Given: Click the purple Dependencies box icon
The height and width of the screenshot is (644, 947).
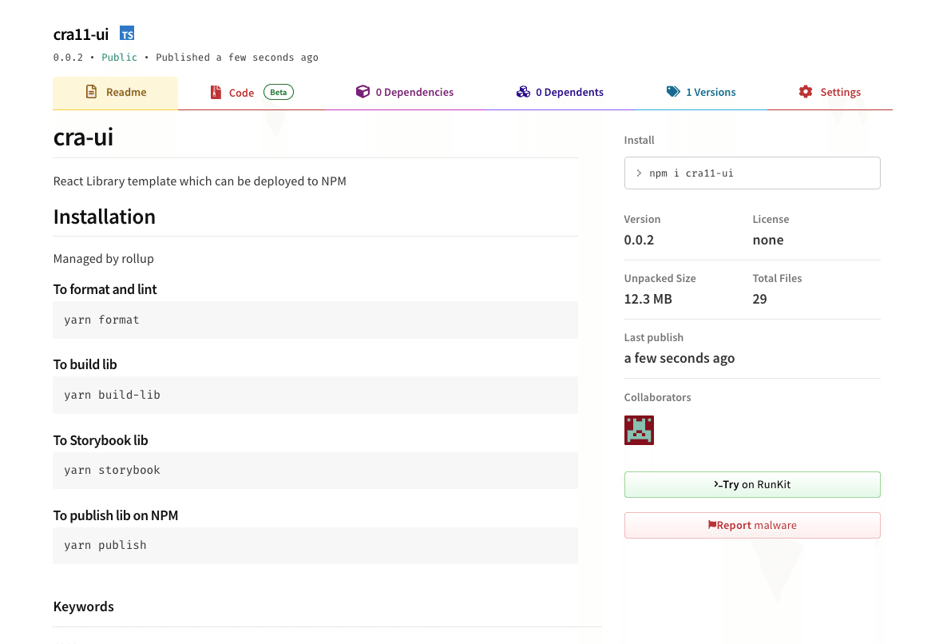Looking at the screenshot, I should pos(363,92).
